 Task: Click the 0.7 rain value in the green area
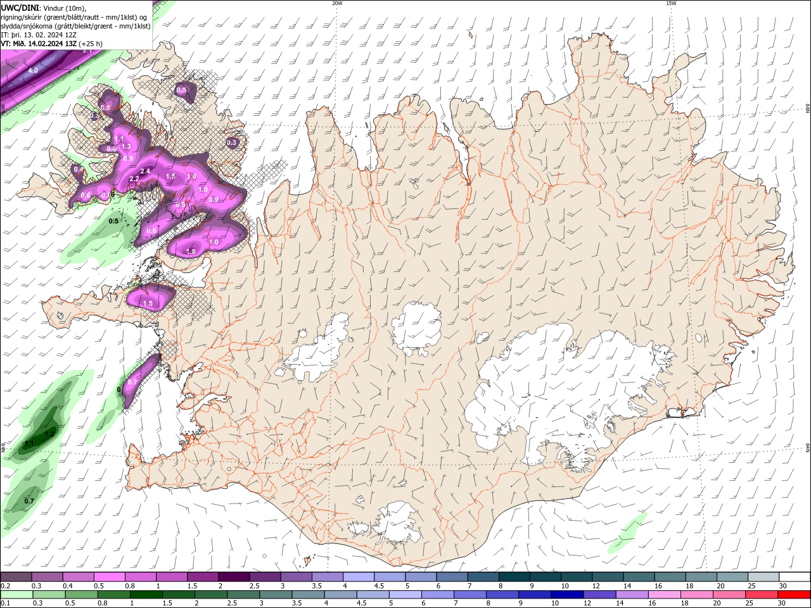coord(29,501)
